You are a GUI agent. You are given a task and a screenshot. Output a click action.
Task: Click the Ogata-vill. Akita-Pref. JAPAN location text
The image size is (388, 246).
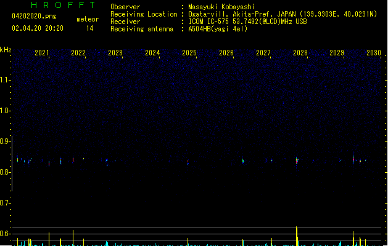[x=242, y=14]
